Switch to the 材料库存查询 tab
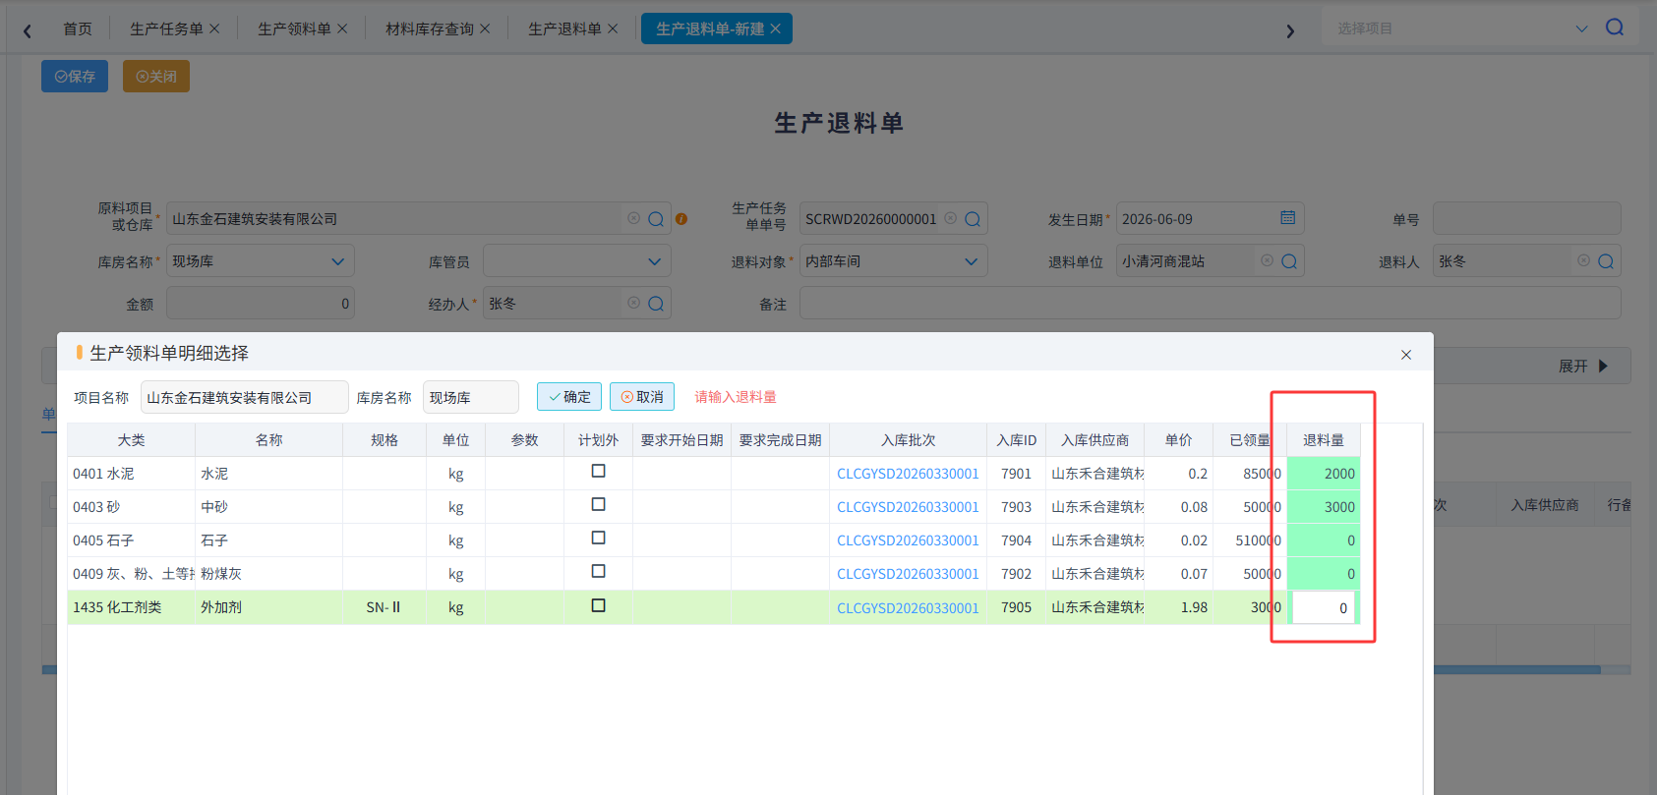 430,28
